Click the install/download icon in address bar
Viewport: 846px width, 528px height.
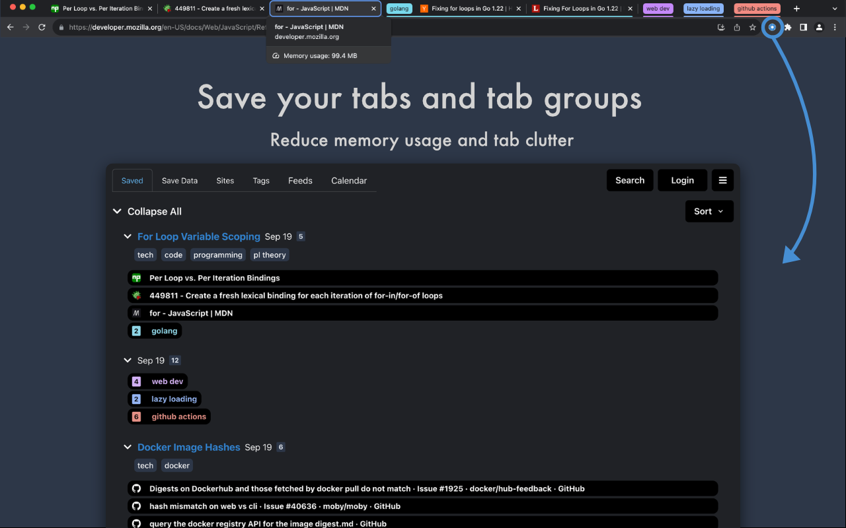tap(721, 27)
